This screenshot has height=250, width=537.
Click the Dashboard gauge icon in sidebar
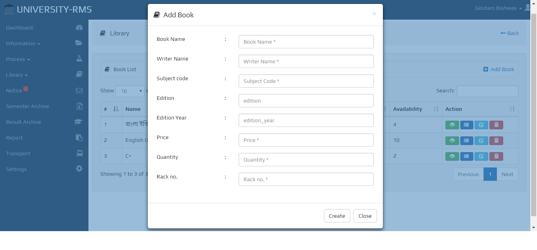[x=79, y=28]
